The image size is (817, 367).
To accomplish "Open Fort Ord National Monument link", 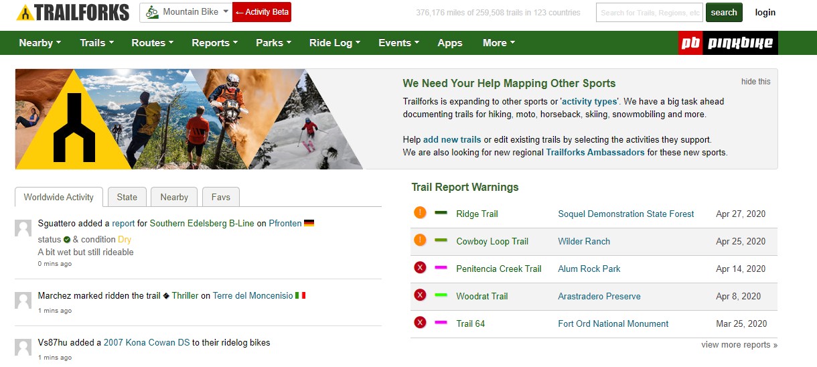I will pos(613,324).
